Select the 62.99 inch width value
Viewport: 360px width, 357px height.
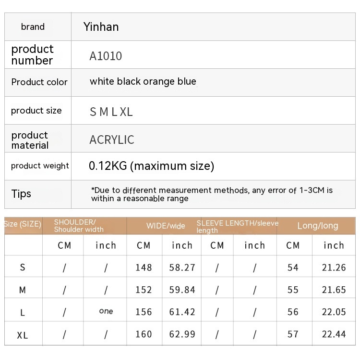[x=182, y=334]
